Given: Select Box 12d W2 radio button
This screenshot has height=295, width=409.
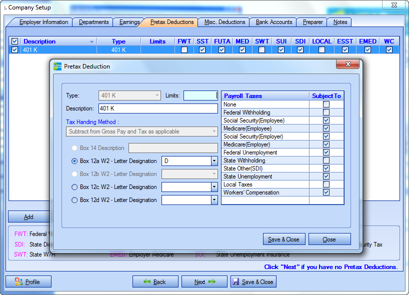Looking at the screenshot, I should tap(75, 200).
